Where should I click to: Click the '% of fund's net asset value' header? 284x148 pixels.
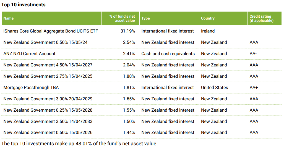pyautogui.click(x=122, y=18)
